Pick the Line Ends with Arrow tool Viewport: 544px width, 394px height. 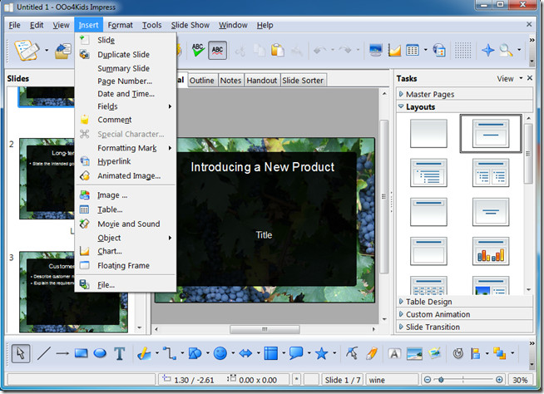coord(62,353)
